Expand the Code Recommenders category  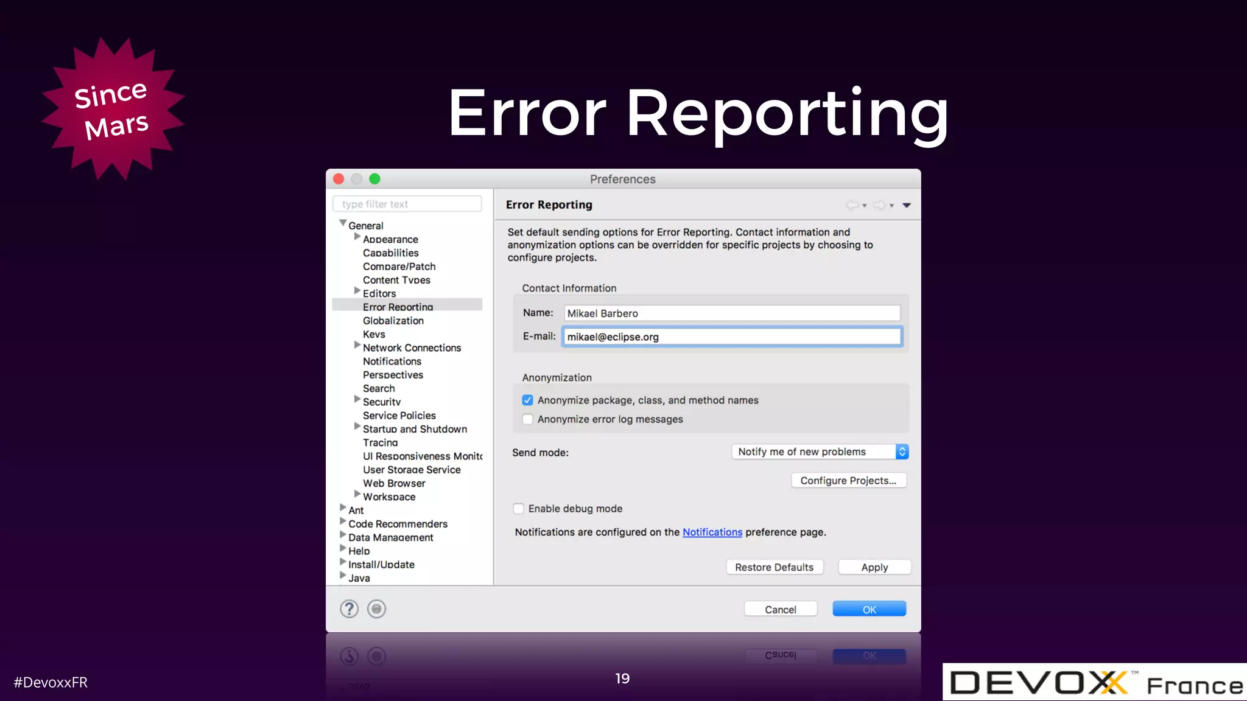tap(343, 521)
